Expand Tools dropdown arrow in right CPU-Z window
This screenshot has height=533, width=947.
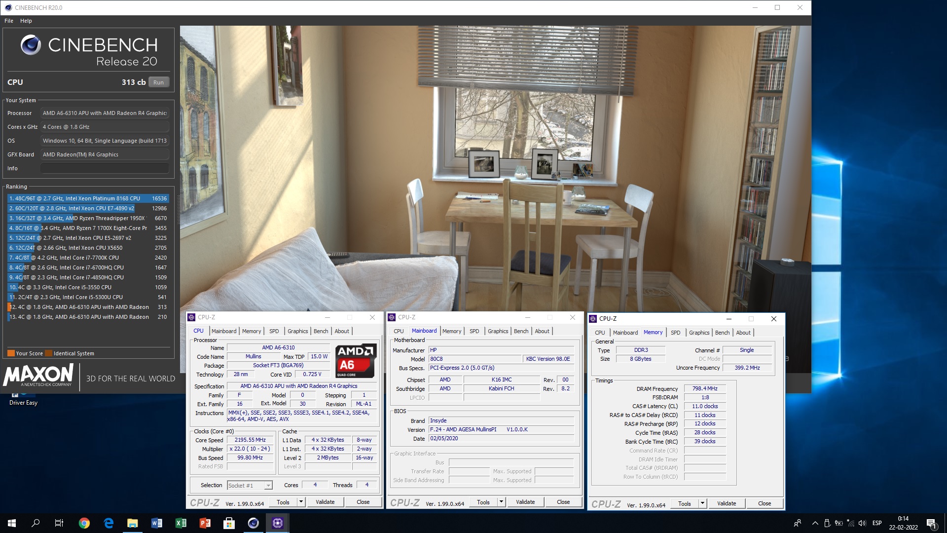[702, 503]
